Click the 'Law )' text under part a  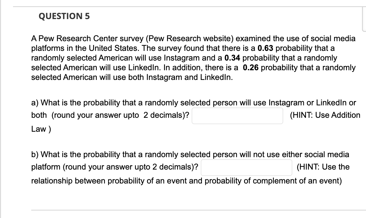point(41,129)
